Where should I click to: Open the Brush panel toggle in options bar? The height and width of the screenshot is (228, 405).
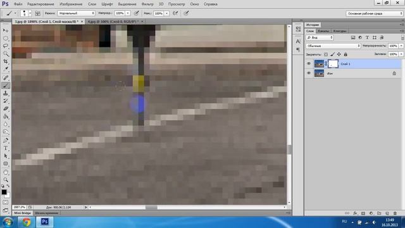(x=38, y=13)
